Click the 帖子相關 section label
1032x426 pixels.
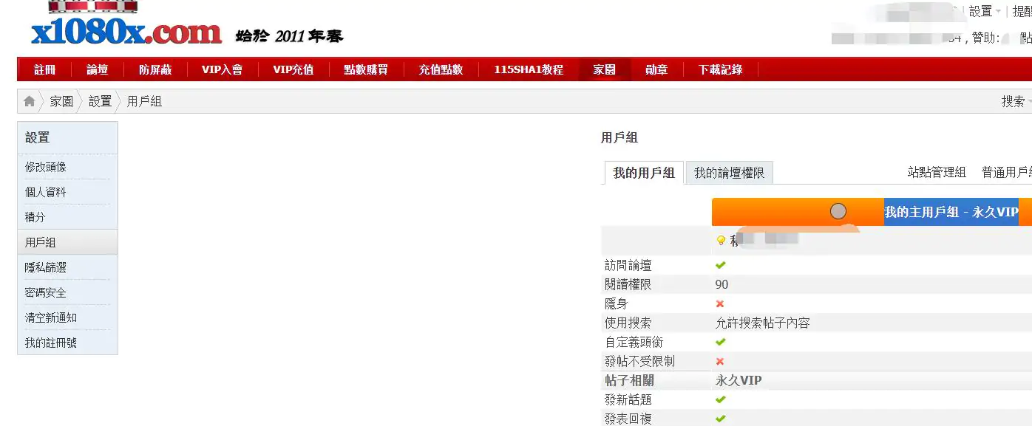pyautogui.click(x=628, y=381)
